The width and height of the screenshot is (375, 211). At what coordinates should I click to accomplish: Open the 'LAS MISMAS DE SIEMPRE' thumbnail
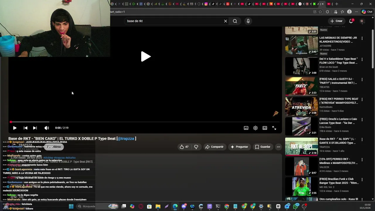tap(301, 45)
